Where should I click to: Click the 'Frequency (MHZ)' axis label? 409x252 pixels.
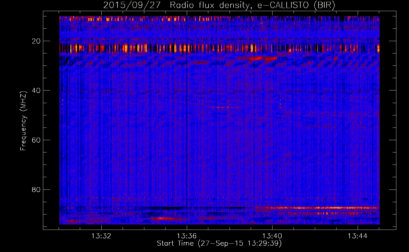pos(23,121)
